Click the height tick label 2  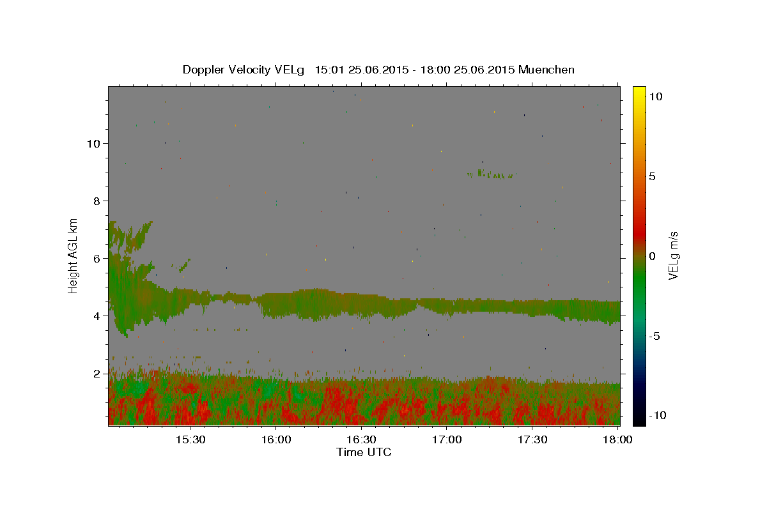tap(97, 373)
